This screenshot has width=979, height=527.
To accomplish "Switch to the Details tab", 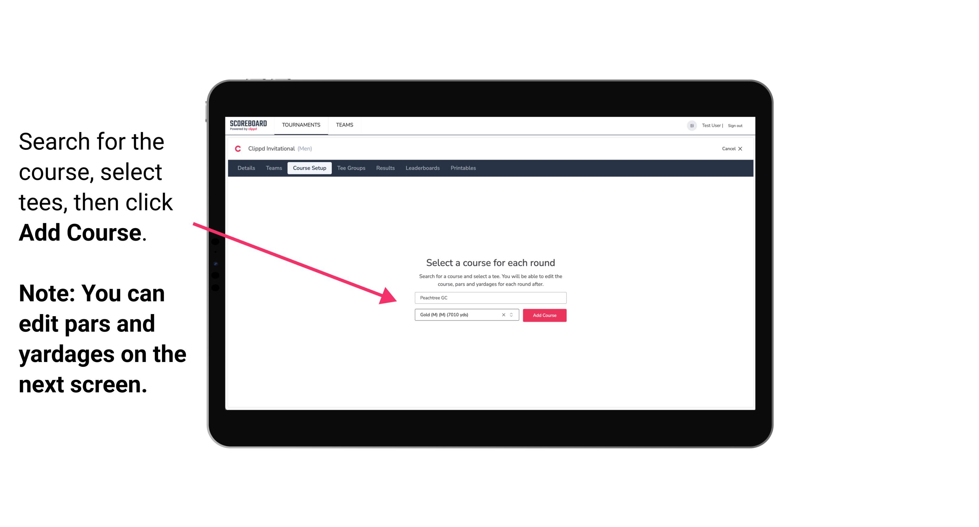I will tap(245, 168).
